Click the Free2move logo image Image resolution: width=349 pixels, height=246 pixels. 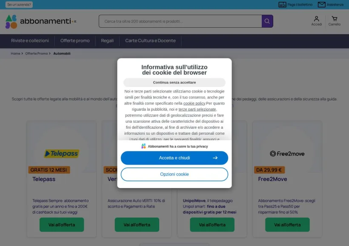click(287, 153)
